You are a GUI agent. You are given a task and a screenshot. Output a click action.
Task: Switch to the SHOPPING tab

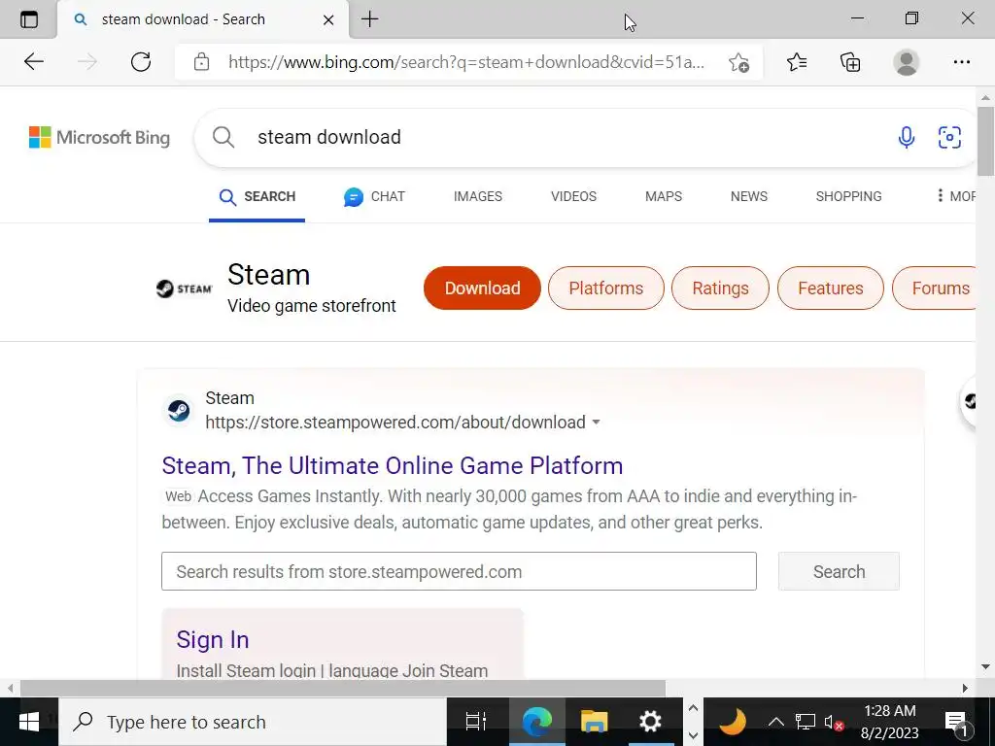(x=848, y=196)
